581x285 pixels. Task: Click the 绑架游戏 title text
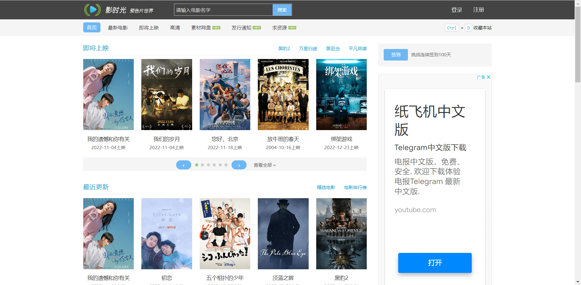pos(341,139)
